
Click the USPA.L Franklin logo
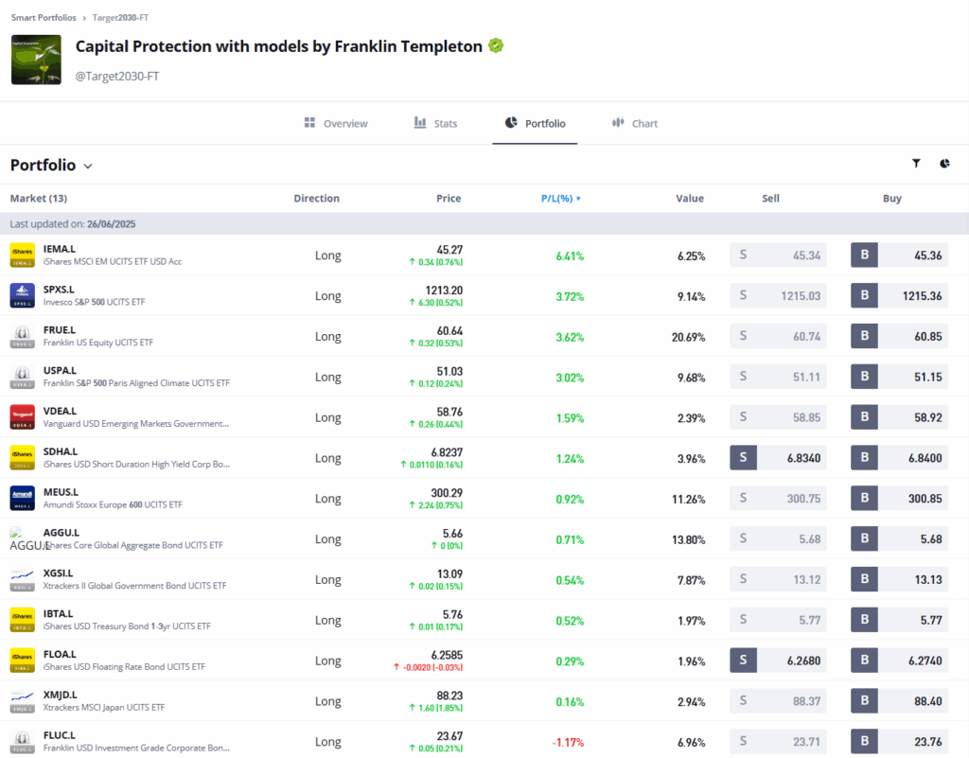(23, 377)
